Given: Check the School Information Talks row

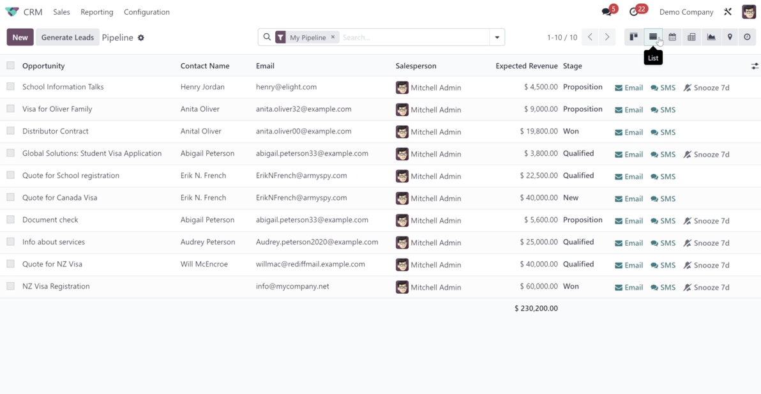Looking at the screenshot, I should [x=11, y=86].
